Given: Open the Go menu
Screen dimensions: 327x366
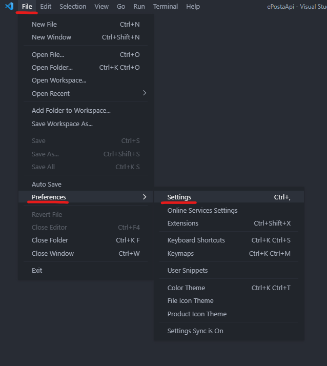Looking at the screenshot, I should pyautogui.click(x=120, y=7).
